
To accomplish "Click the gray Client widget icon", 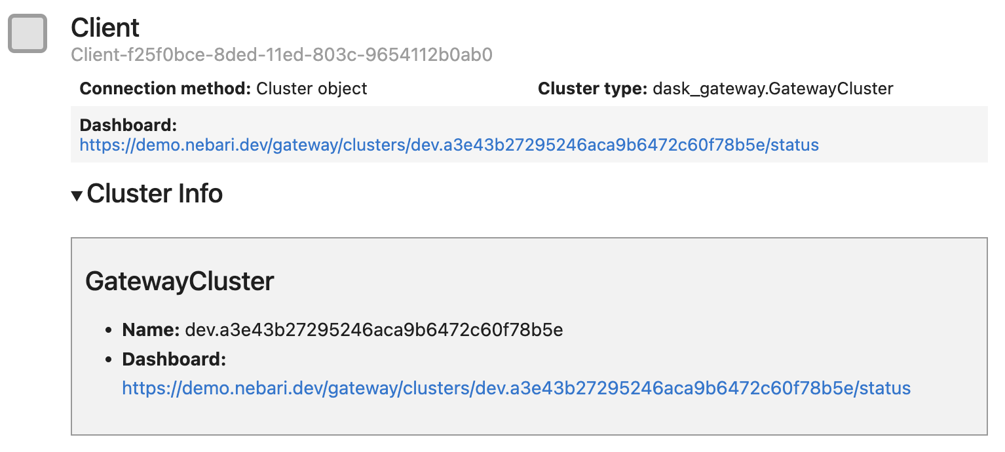I will (28, 34).
